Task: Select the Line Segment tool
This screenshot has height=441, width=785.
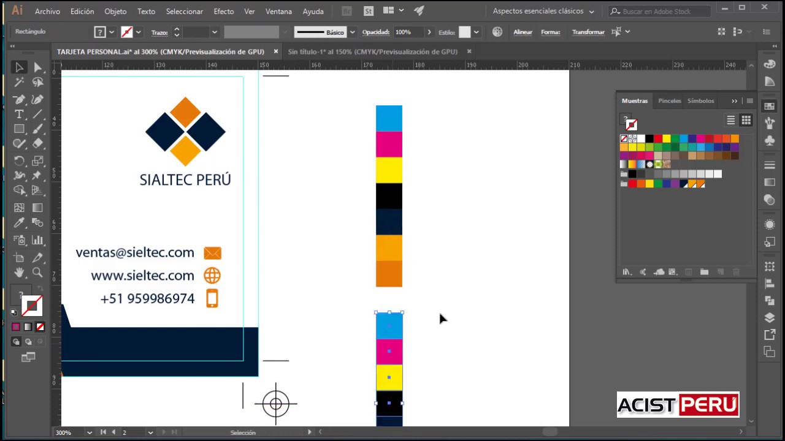Action: pos(37,115)
